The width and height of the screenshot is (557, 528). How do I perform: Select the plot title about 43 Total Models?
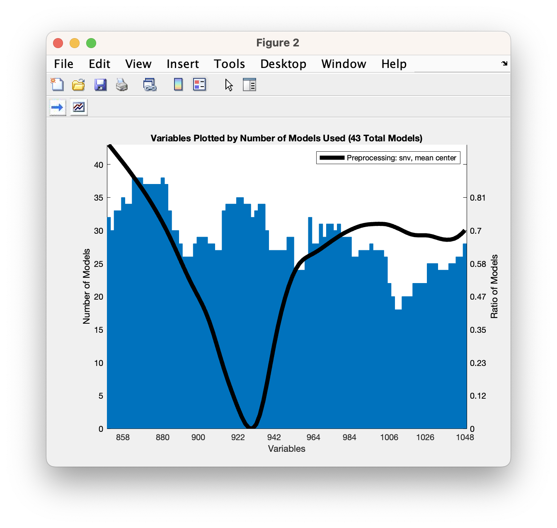point(286,138)
